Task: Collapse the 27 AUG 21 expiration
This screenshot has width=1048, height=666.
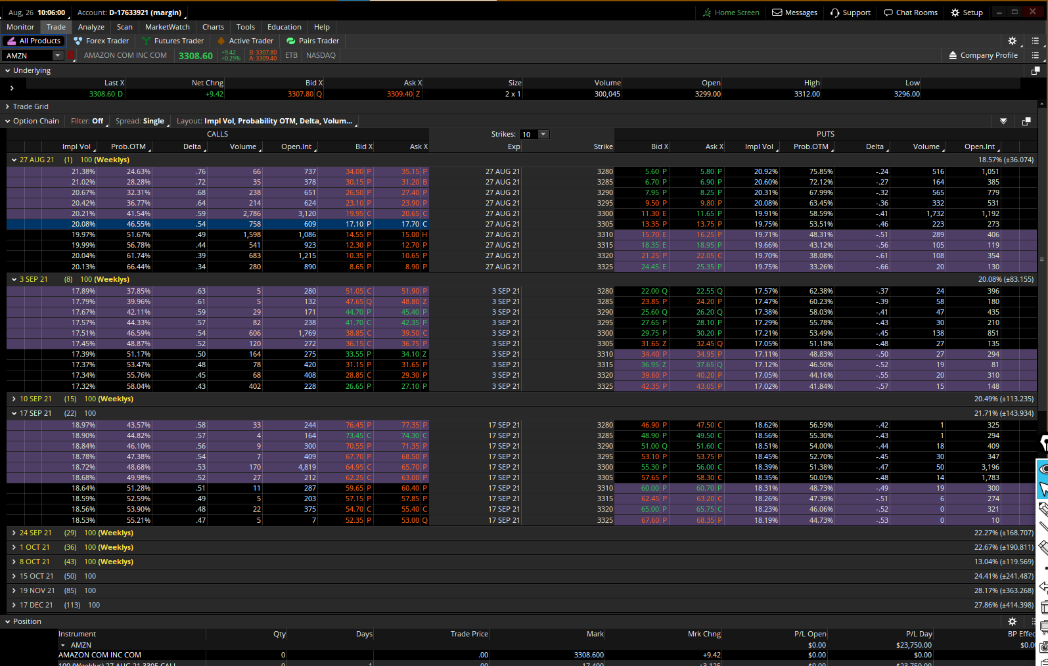Action: coord(14,160)
